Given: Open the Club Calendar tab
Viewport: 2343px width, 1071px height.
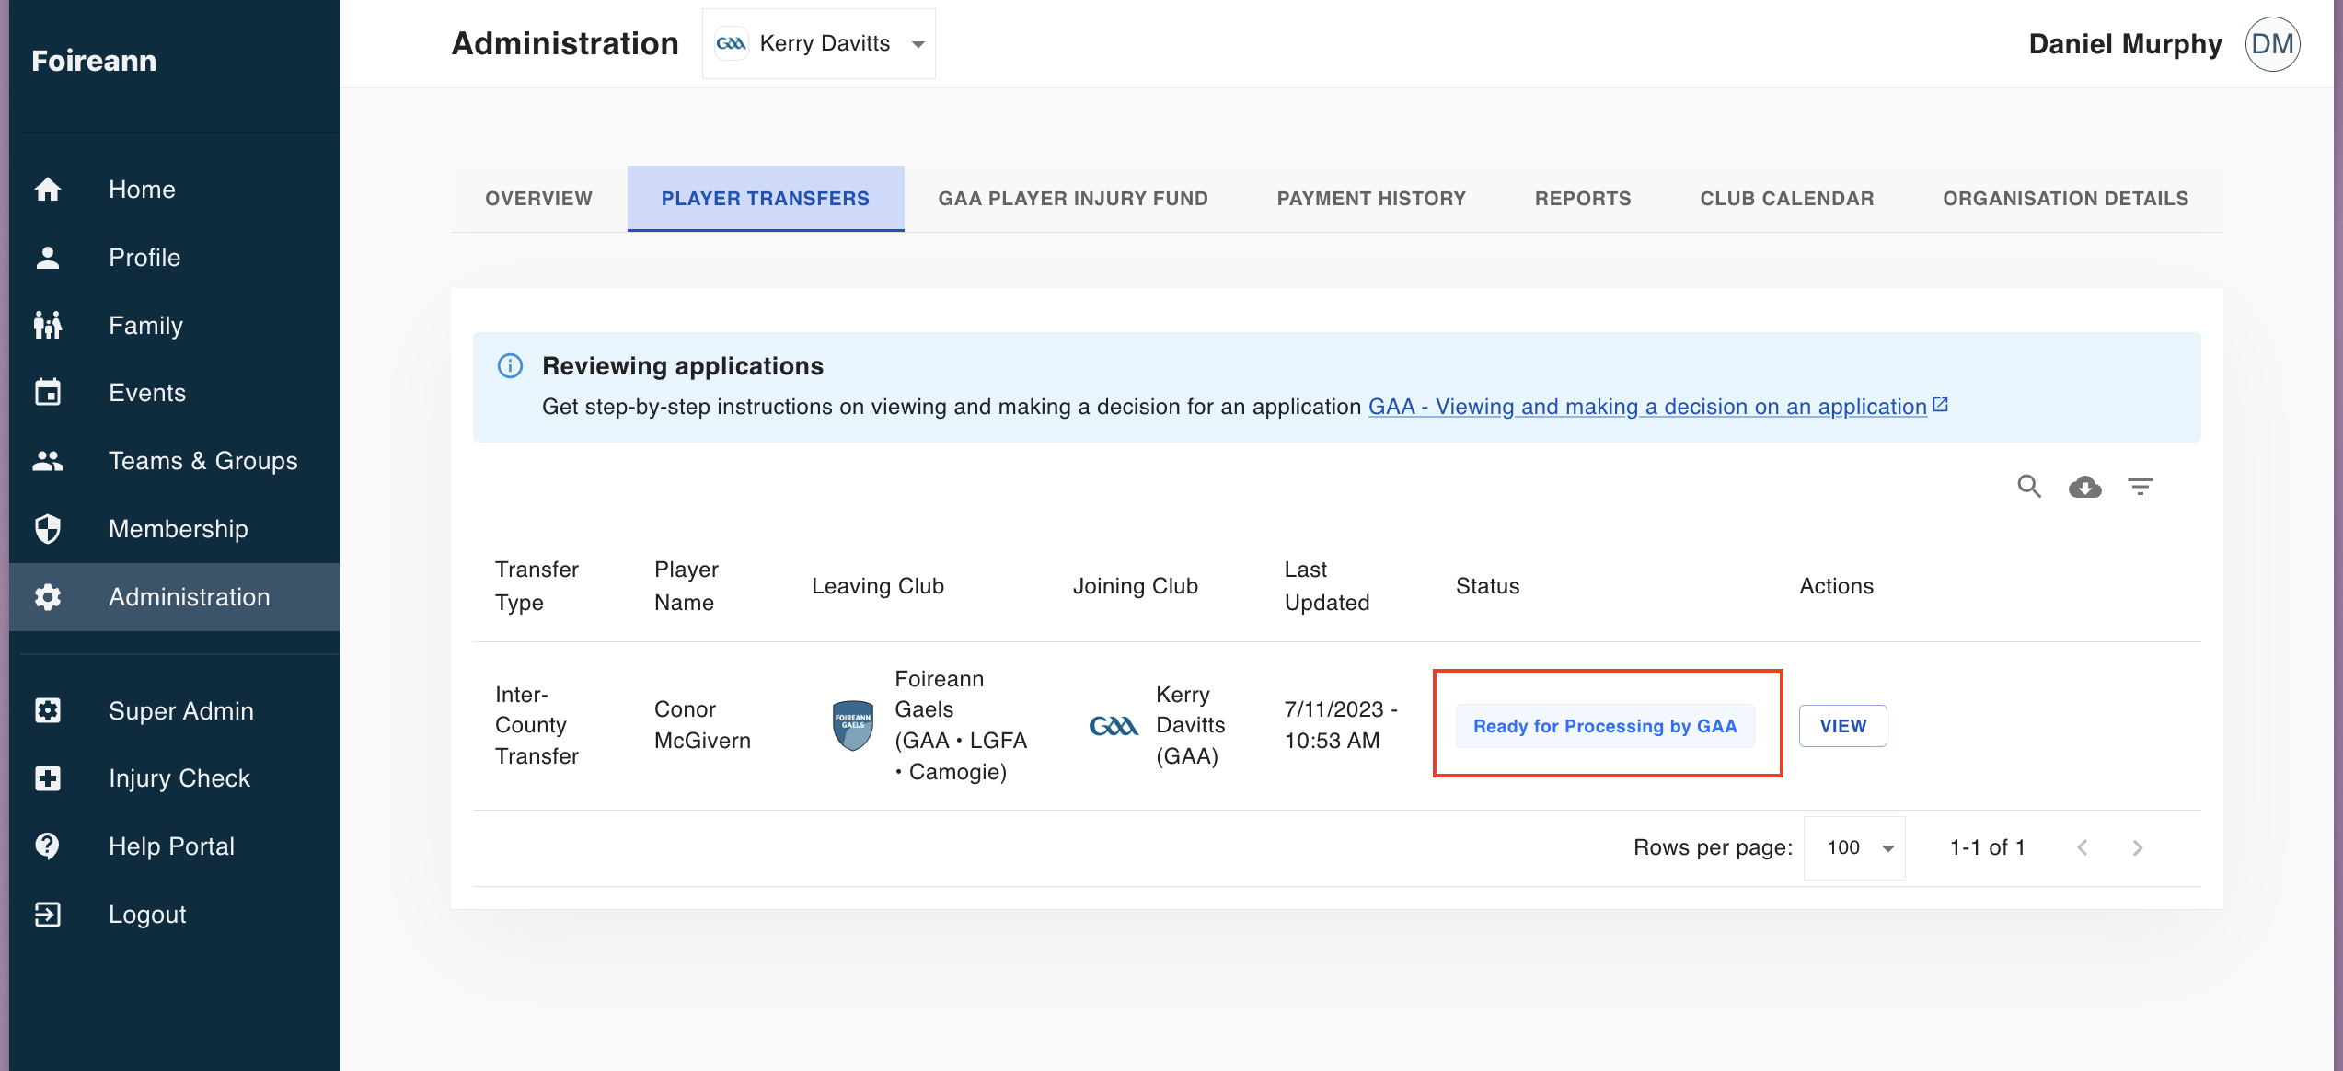Looking at the screenshot, I should click(x=1787, y=199).
